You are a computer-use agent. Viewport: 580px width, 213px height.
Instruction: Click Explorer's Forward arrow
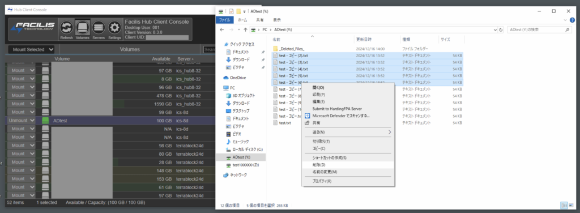pos(231,29)
